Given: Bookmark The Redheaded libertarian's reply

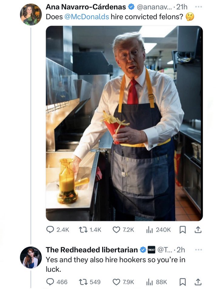Looking at the screenshot, I should pyautogui.click(x=182, y=282).
